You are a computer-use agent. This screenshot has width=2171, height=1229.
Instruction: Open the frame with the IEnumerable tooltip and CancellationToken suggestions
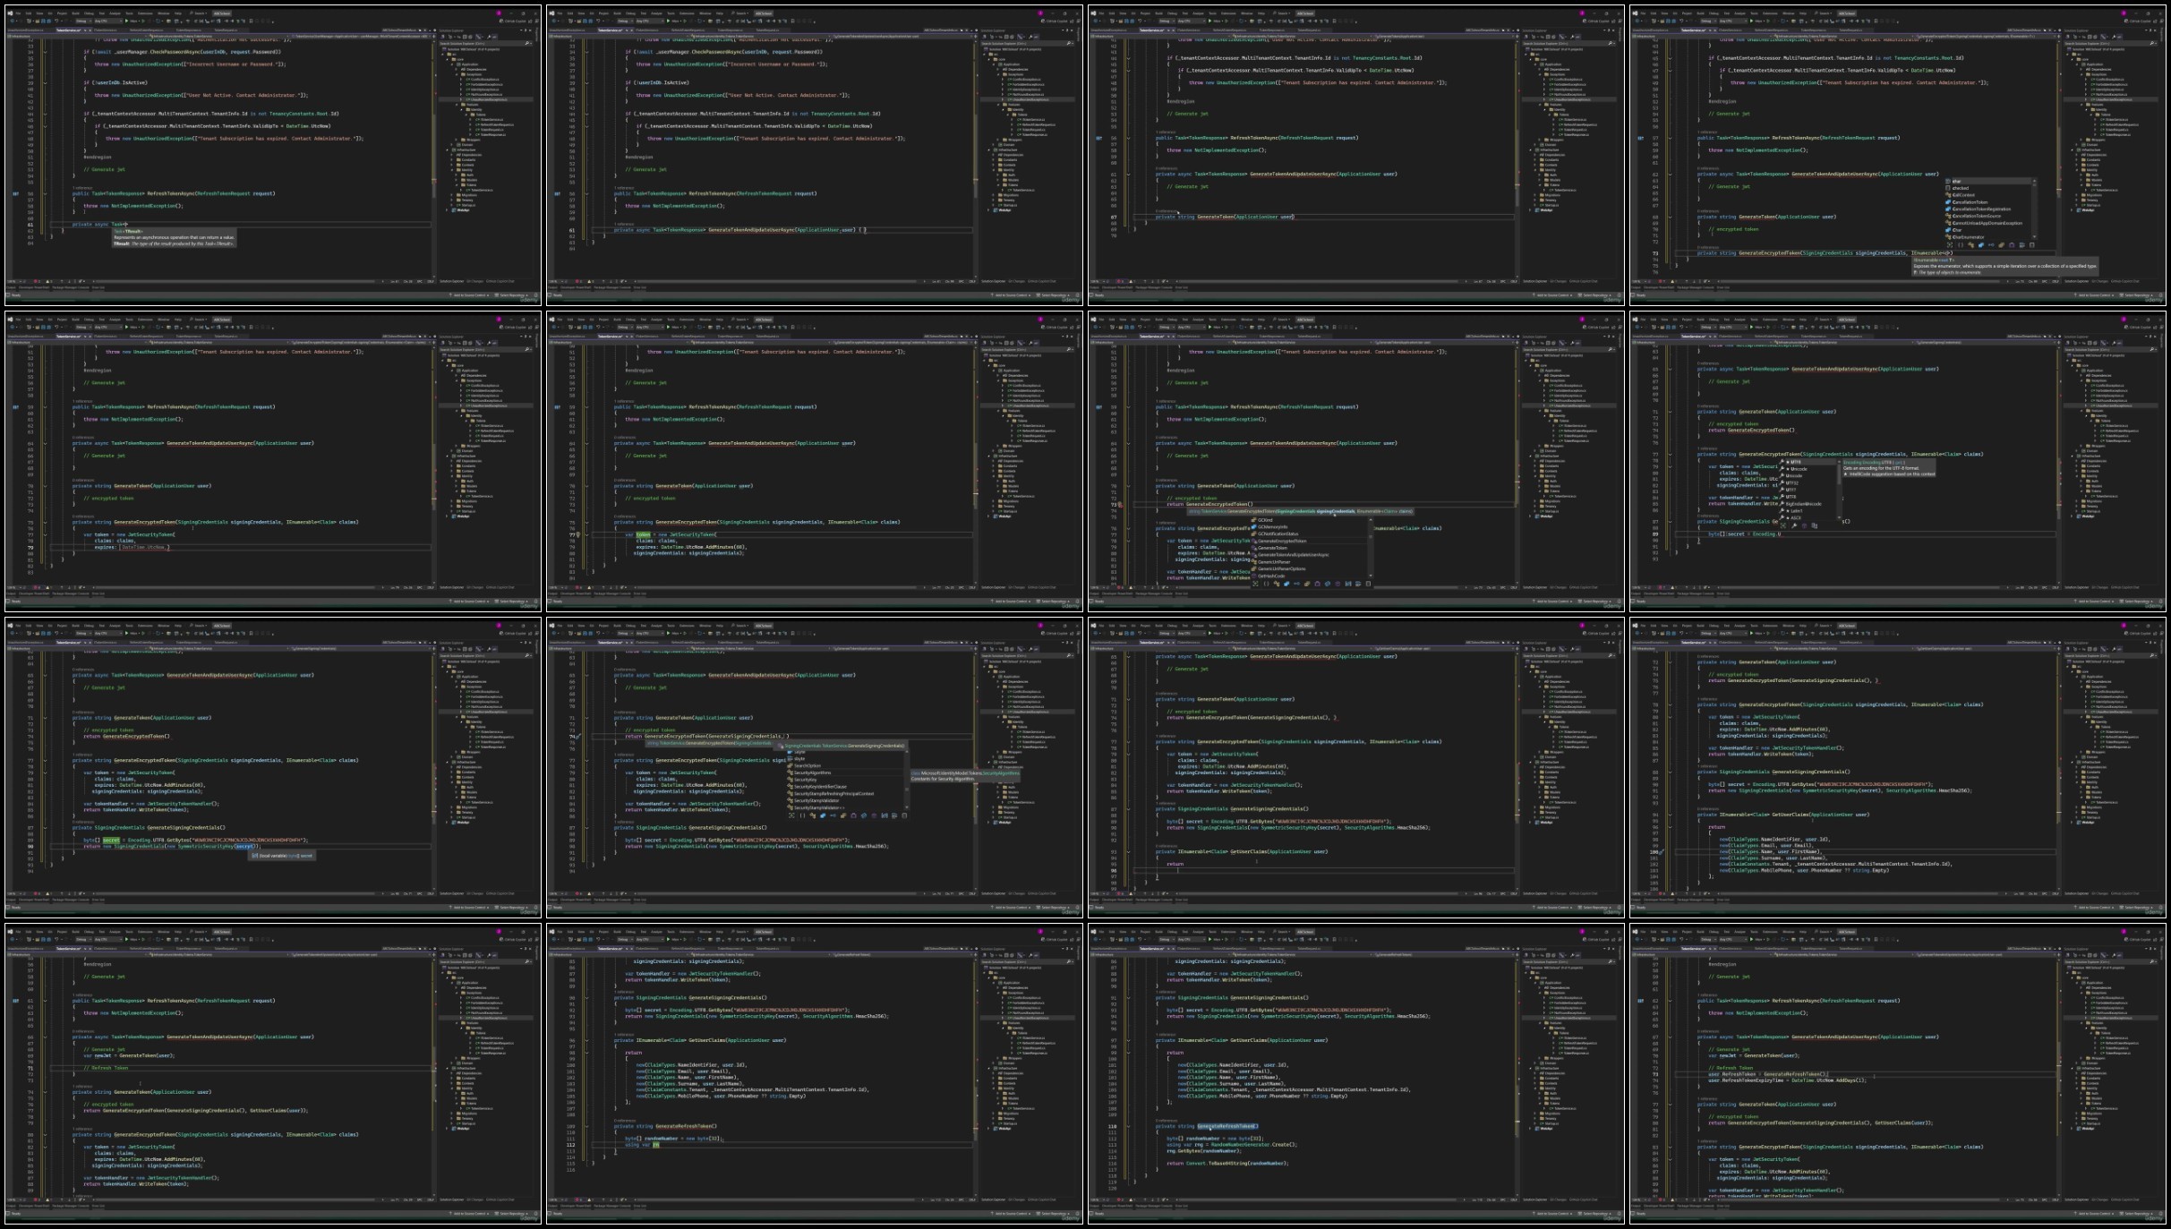(x=1898, y=156)
